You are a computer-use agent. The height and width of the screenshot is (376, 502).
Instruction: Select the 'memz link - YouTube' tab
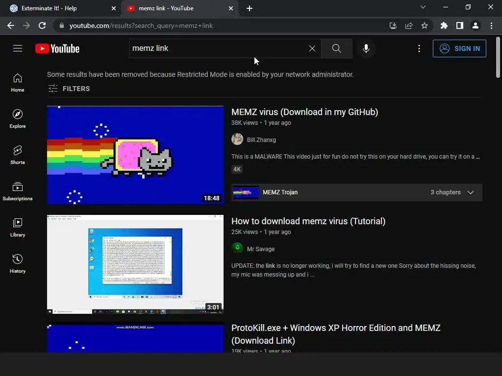pyautogui.click(x=179, y=8)
